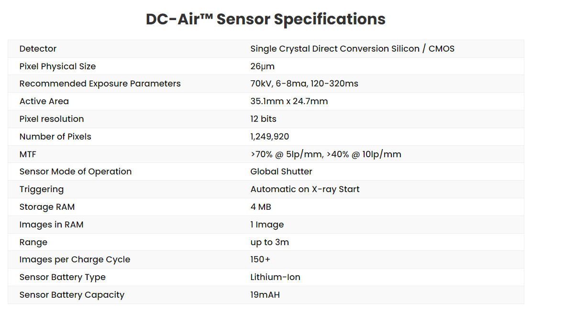
Task: Click the 19mAH battery capacity value
Action: click(265, 295)
